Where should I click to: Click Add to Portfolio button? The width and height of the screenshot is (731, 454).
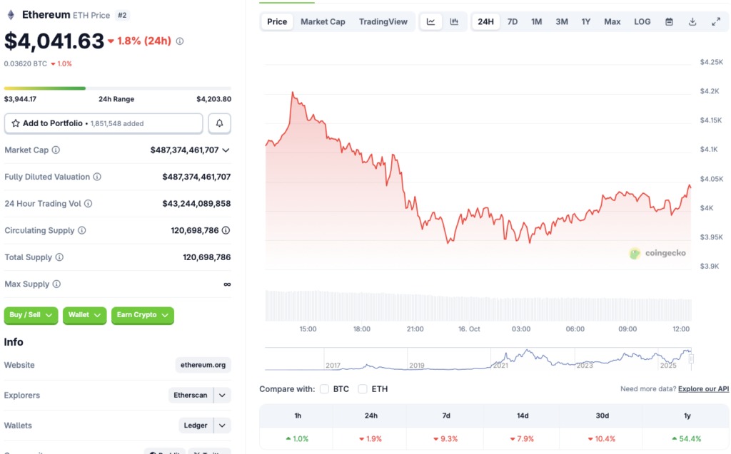pyautogui.click(x=104, y=123)
